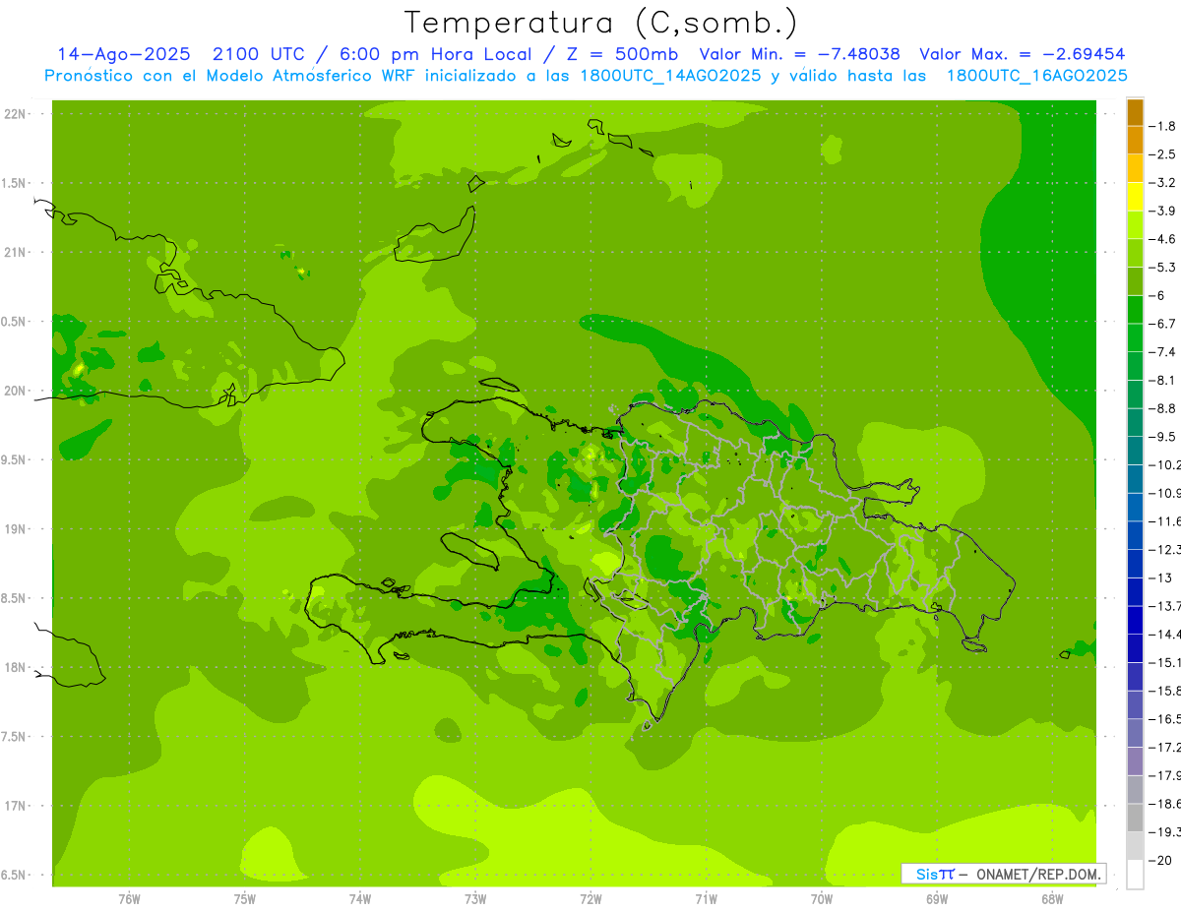This screenshot has width=1181, height=912.
Task: Click the "ONAMET/REP.DOM." credit label
Action: click(x=1037, y=874)
